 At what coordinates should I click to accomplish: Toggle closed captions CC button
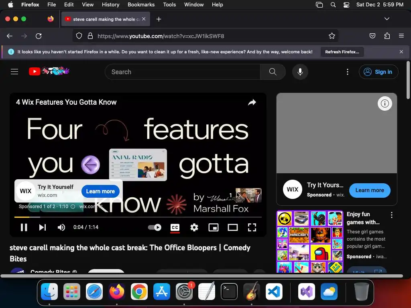pos(175,227)
